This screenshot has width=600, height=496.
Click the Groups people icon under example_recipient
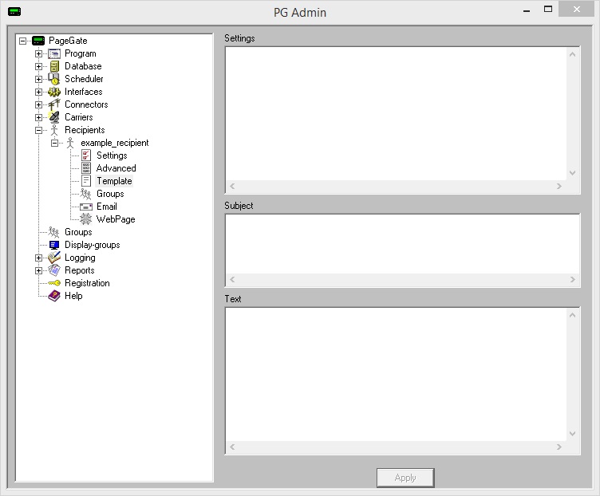tap(85, 194)
